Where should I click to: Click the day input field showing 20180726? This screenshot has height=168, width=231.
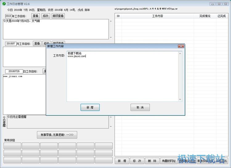tap(14, 71)
